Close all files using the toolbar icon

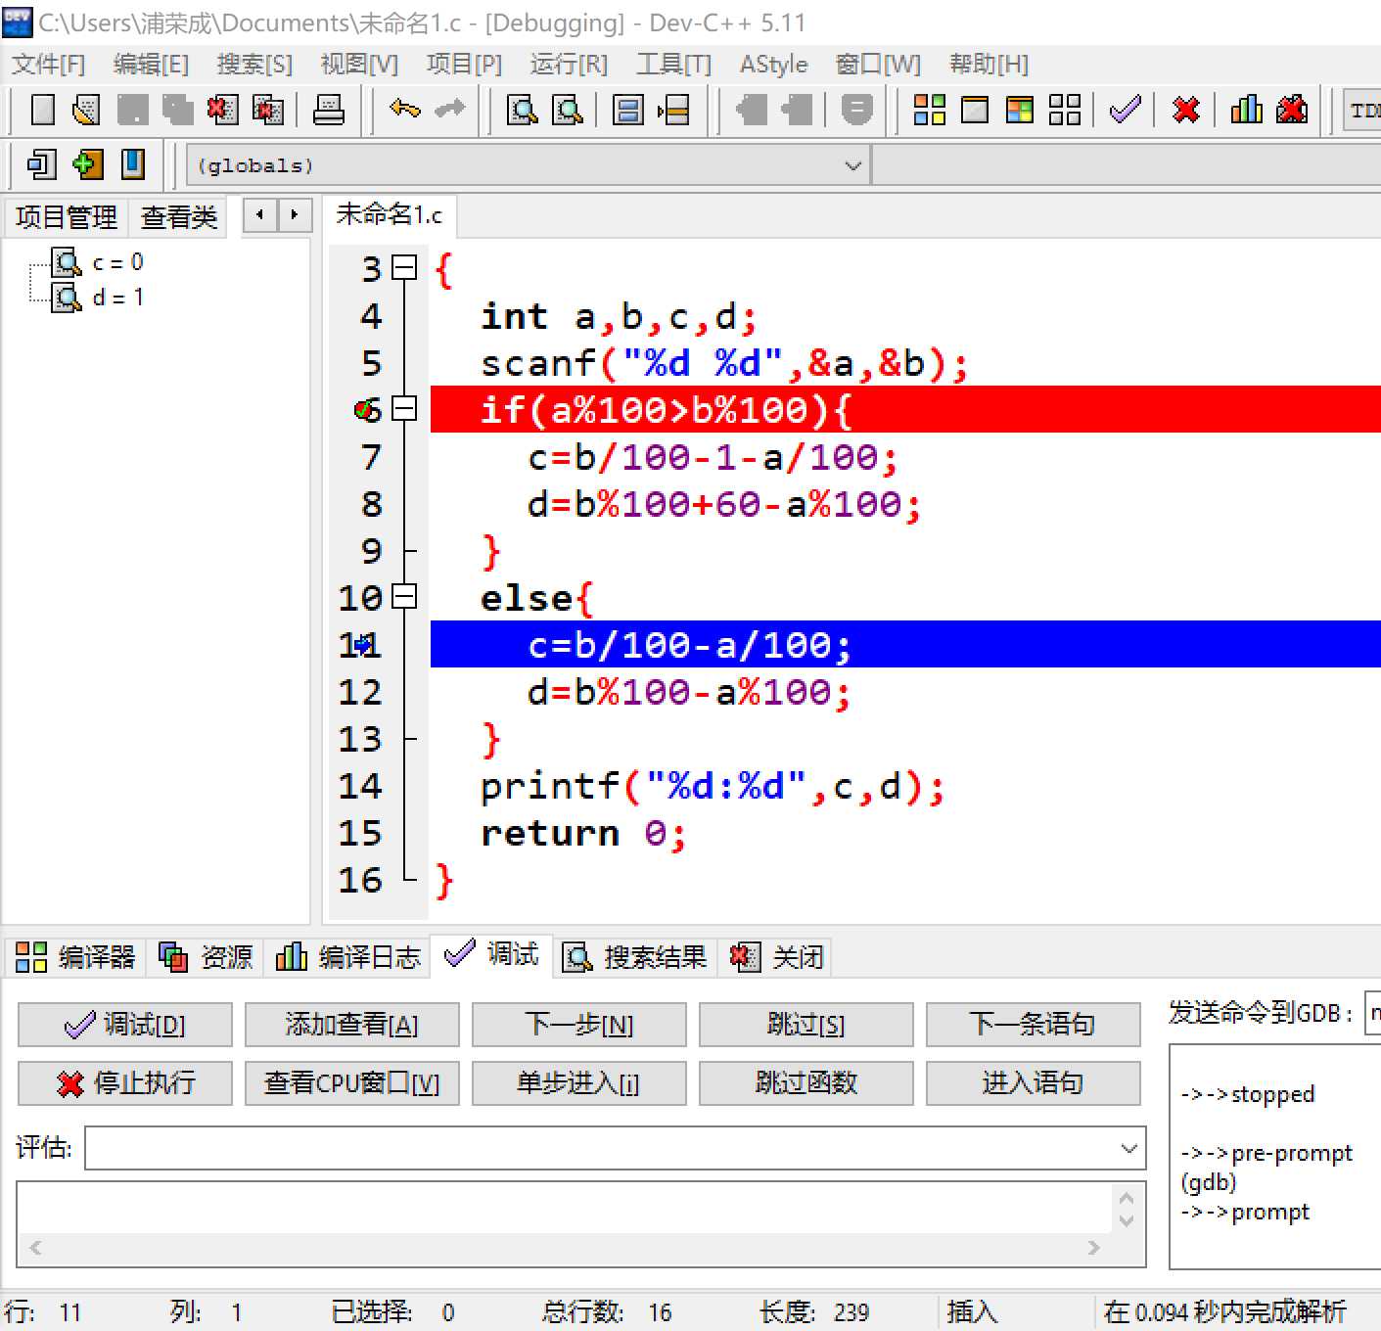(267, 110)
